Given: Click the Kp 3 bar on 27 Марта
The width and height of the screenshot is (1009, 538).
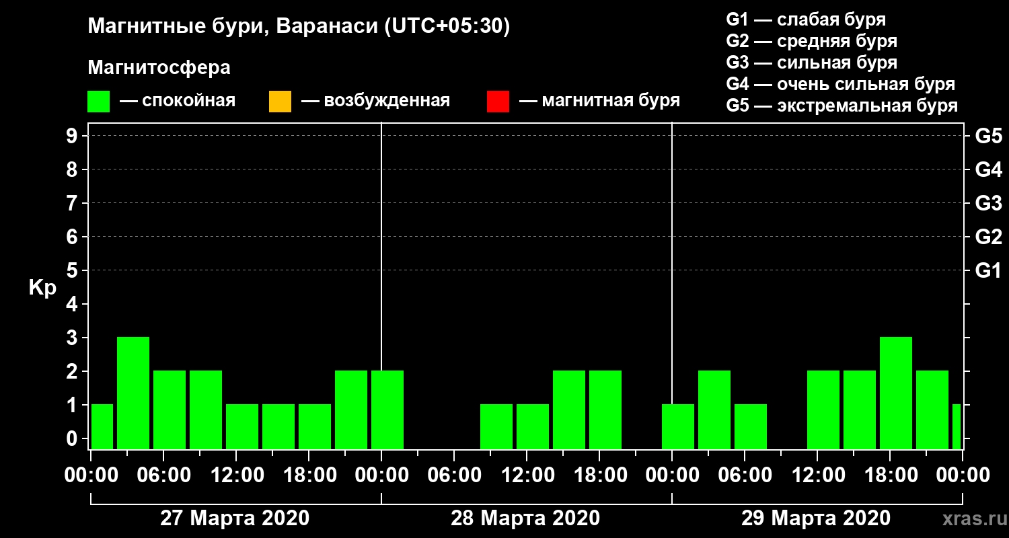Looking at the screenshot, I should pos(133,393).
